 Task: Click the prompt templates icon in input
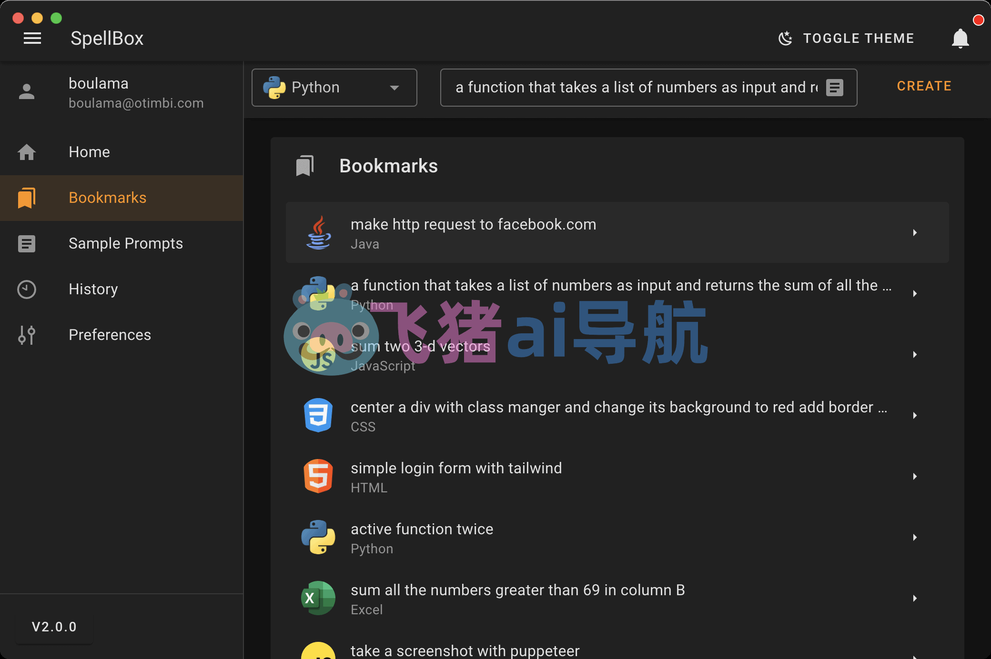[x=835, y=87]
